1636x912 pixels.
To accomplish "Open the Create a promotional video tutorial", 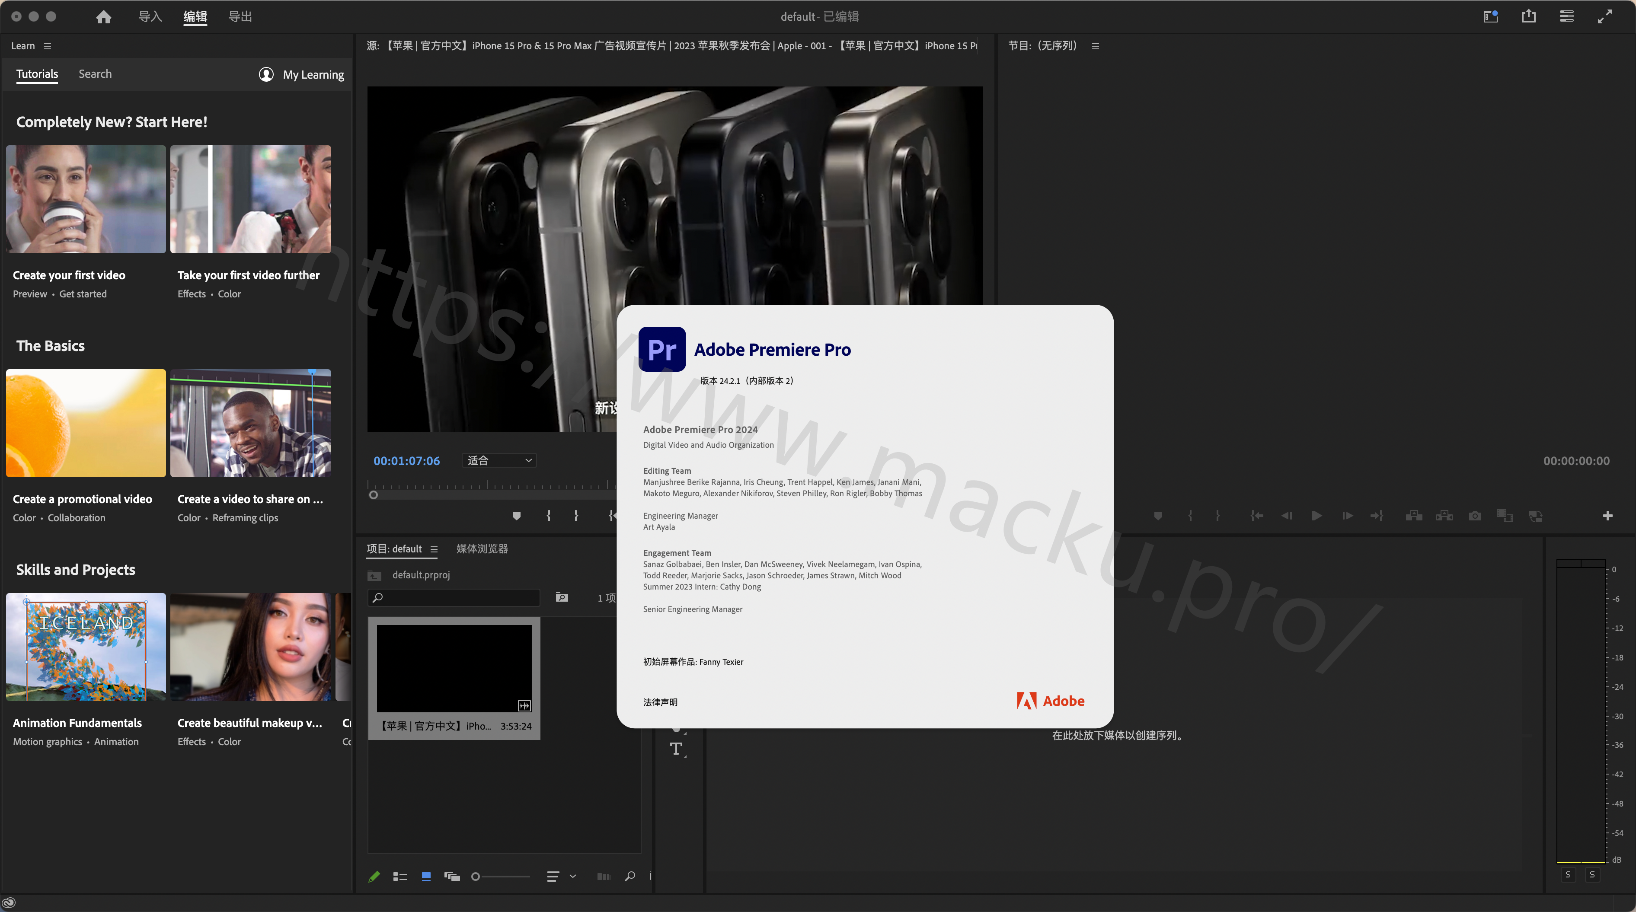I will tap(86, 423).
